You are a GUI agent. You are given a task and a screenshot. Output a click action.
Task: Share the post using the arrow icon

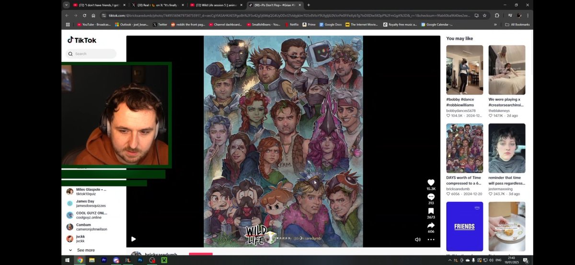tap(431, 225)
